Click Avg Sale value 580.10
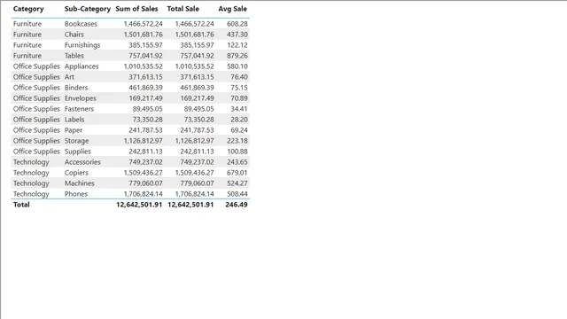 (x=237, y=66)
